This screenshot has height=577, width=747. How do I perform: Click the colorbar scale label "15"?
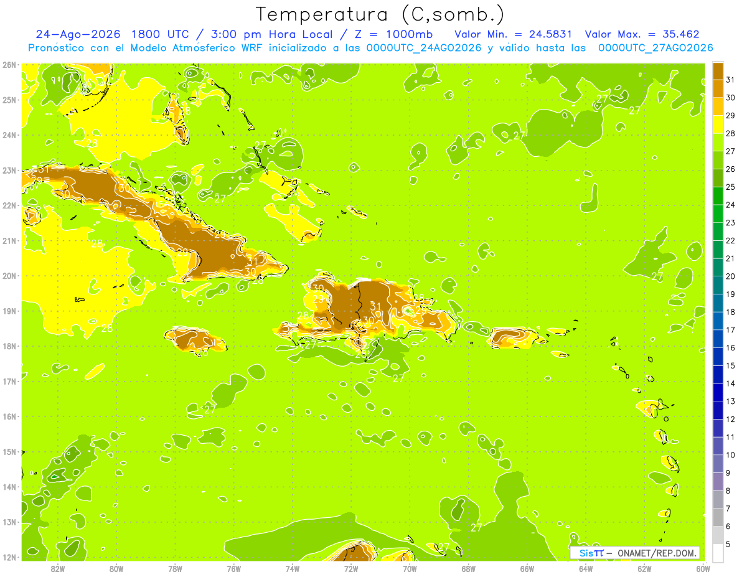point(731,366)
